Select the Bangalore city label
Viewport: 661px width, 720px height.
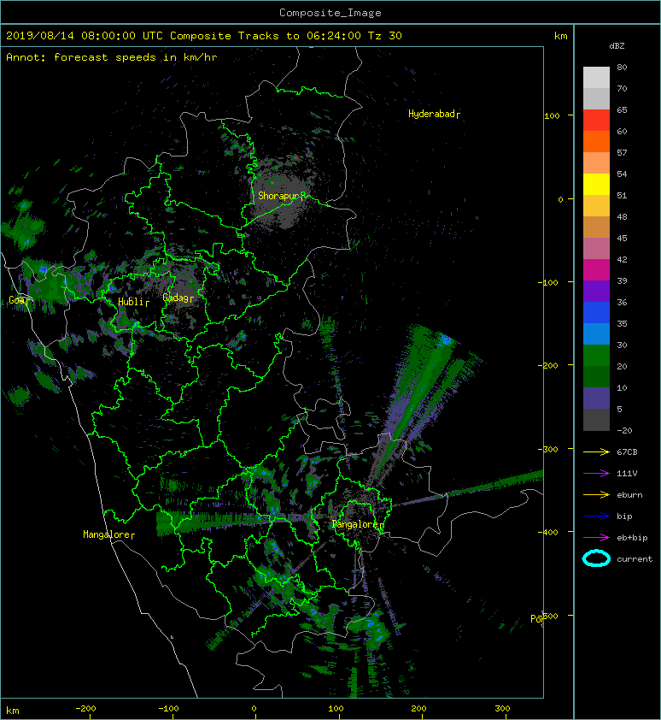tap(358, 524)
